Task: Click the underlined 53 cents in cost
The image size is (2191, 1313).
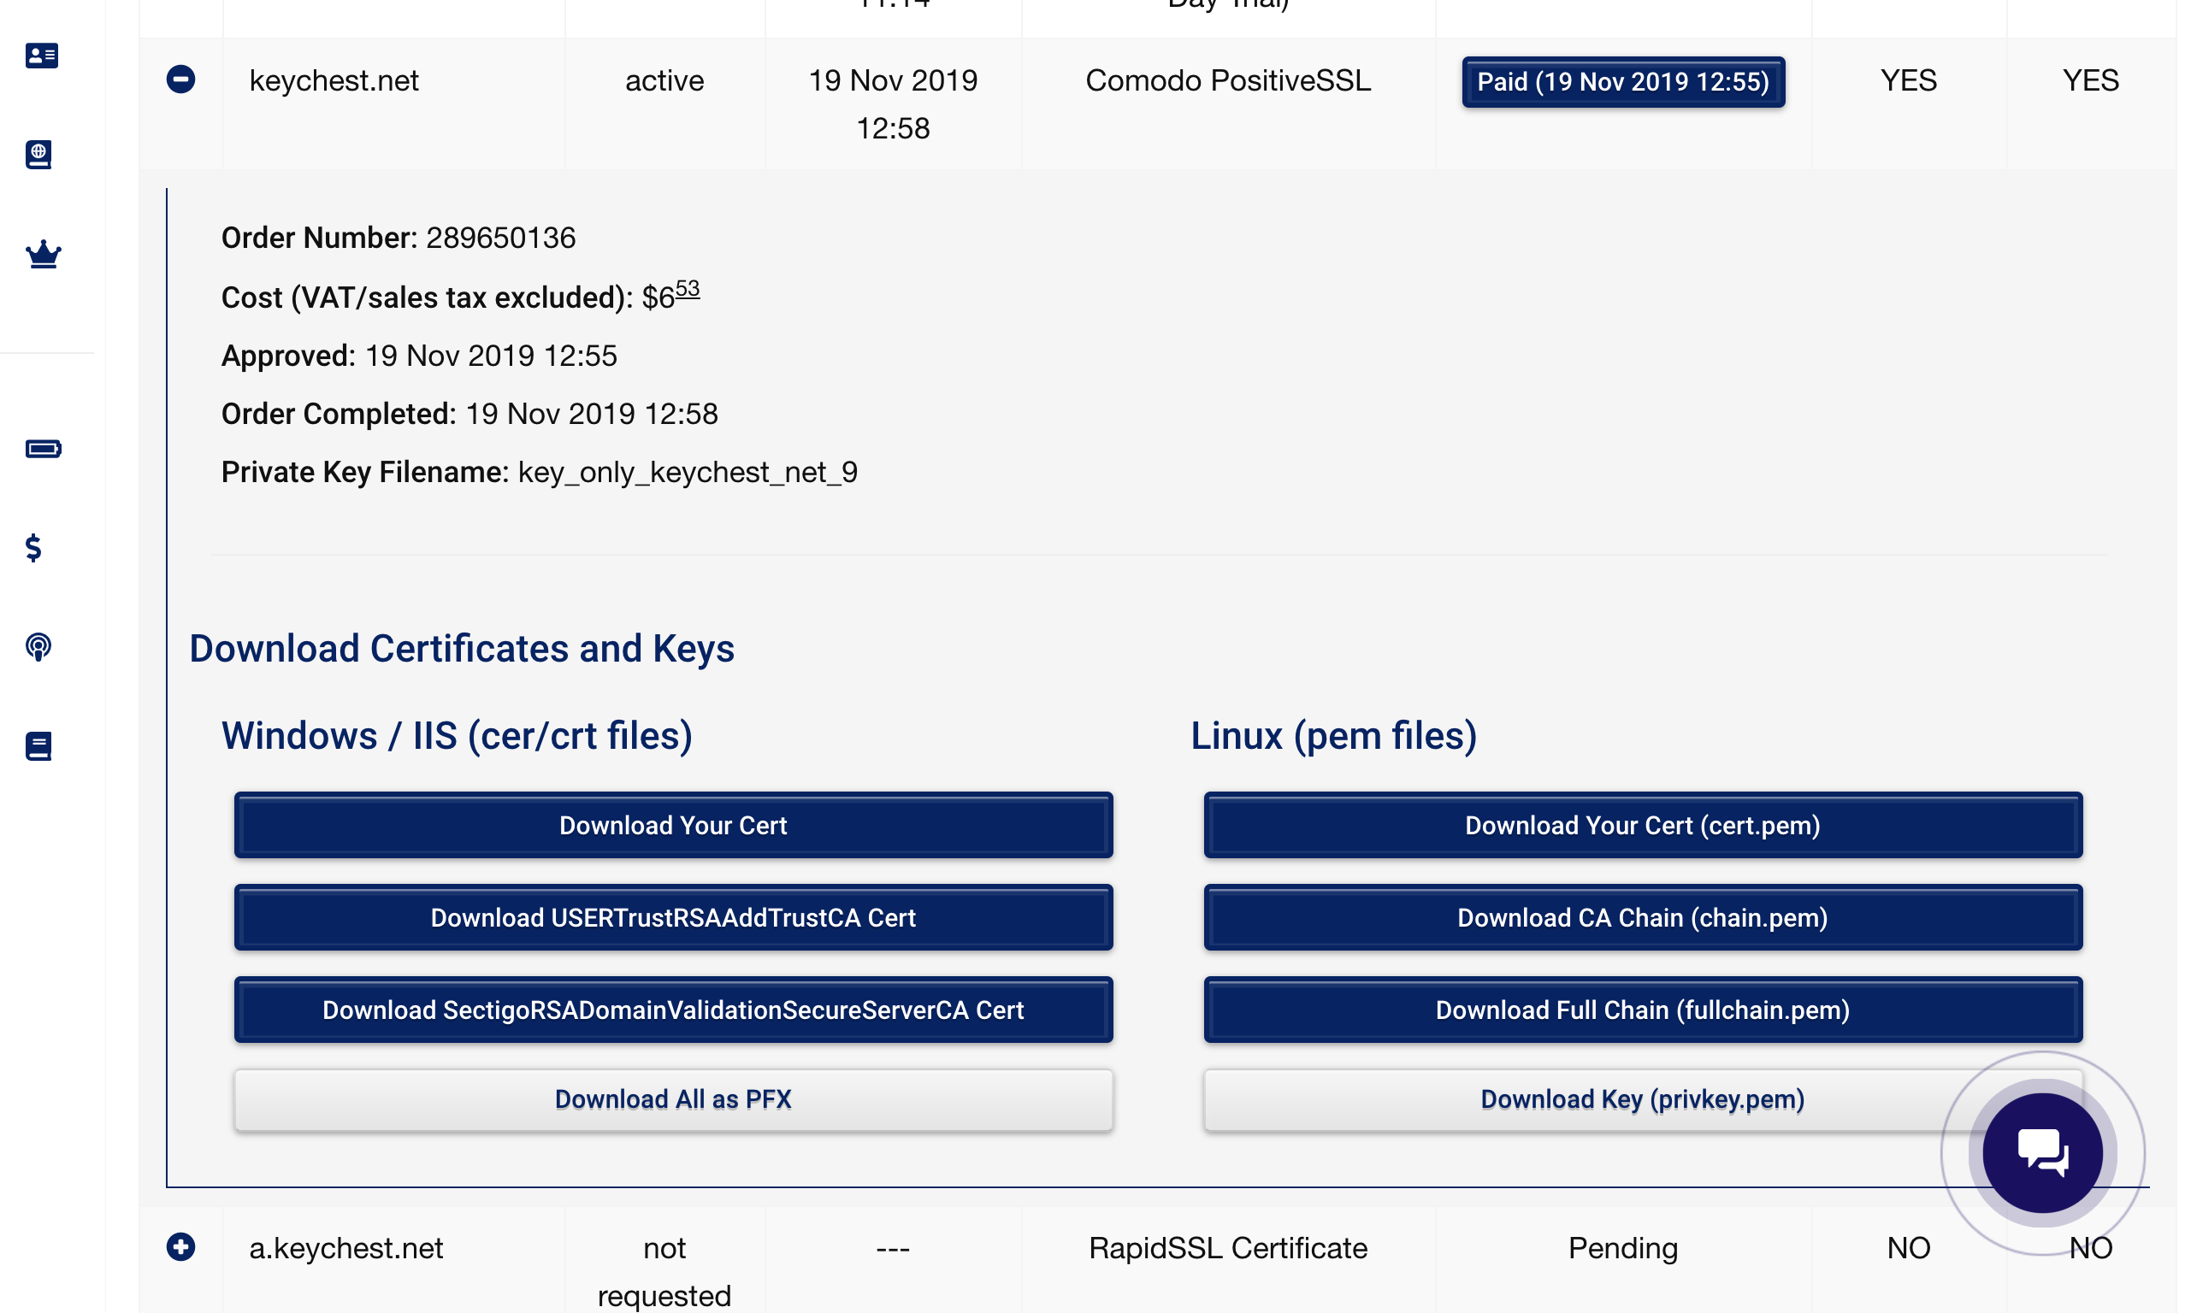Action: tap(688, 289)
